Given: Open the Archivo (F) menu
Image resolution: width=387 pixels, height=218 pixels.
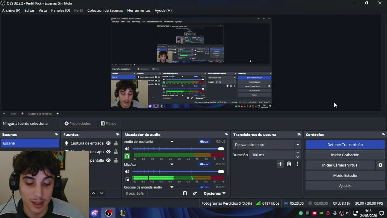Looking at the screenshot, I should (x=11, y=10).
